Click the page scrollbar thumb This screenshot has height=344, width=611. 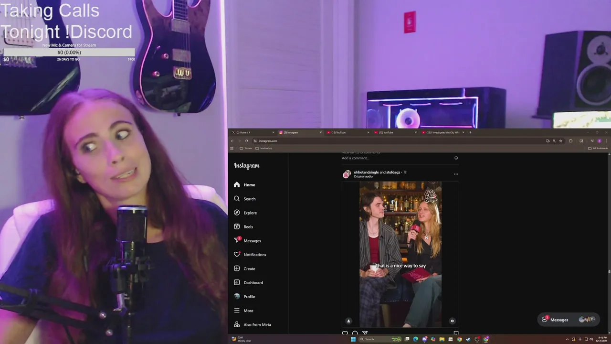point(609,272)
